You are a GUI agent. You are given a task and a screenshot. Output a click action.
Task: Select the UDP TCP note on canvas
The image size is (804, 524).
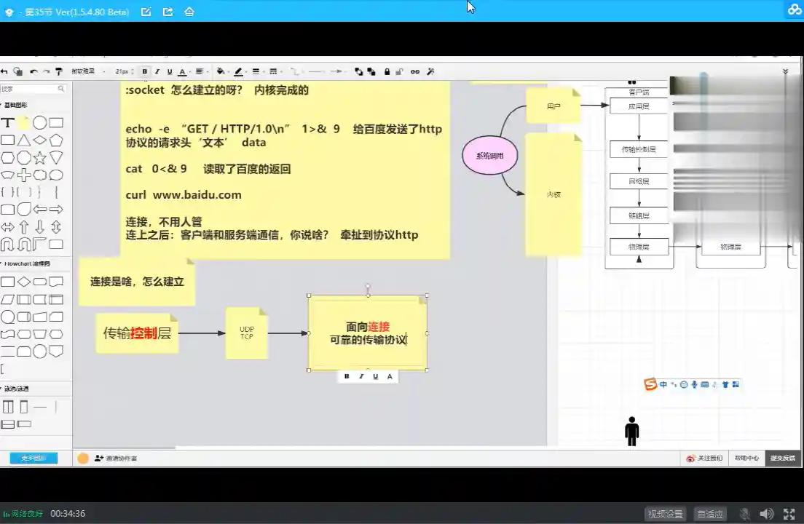point(247,333)
